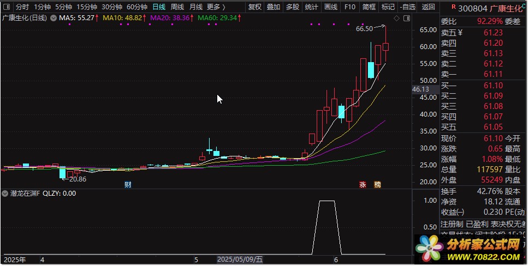529x266 pixels.
Task: Click the 买五 price 61.05
Action: [x=493, y=127]
